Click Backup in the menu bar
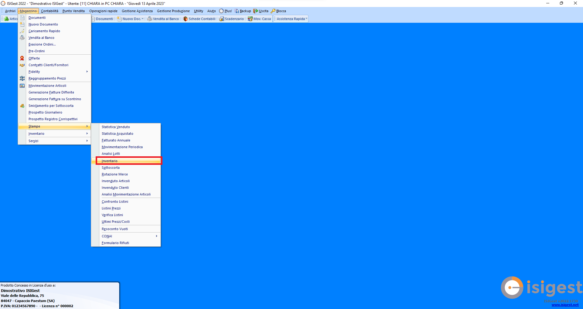 coord(243,11)
